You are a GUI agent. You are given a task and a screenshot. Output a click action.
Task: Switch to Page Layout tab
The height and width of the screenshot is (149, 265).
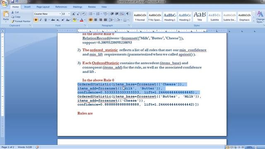(x=43, y=7)
